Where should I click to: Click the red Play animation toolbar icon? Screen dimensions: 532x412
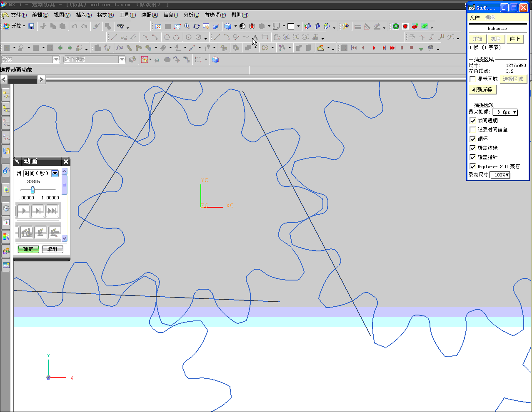374,48
